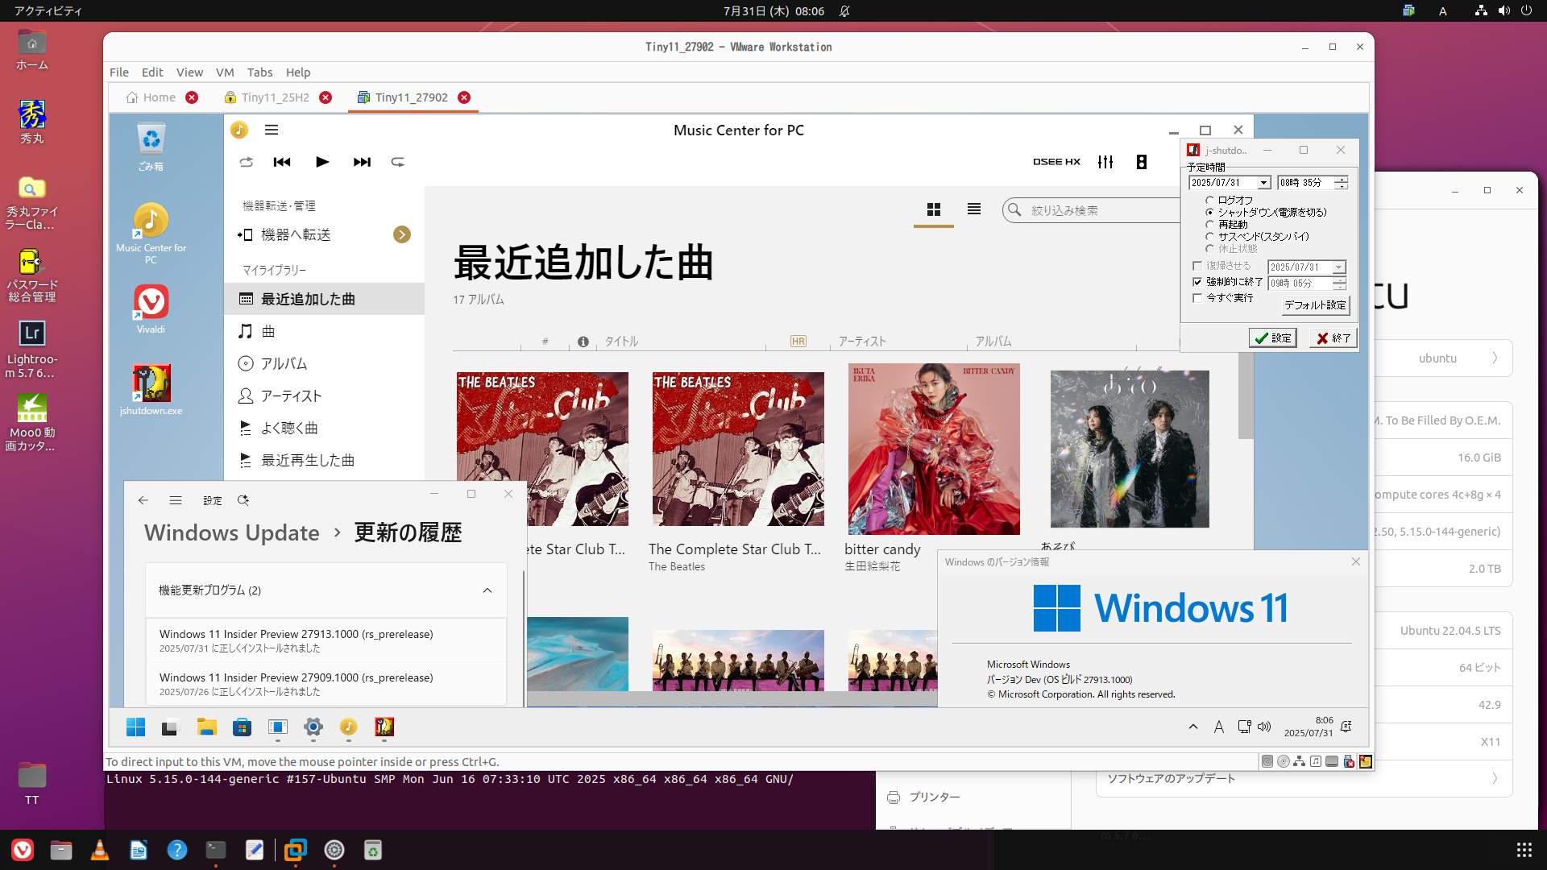Toggle shuffle playback in Music Center

pyautogui.click(x=247, y=162)
